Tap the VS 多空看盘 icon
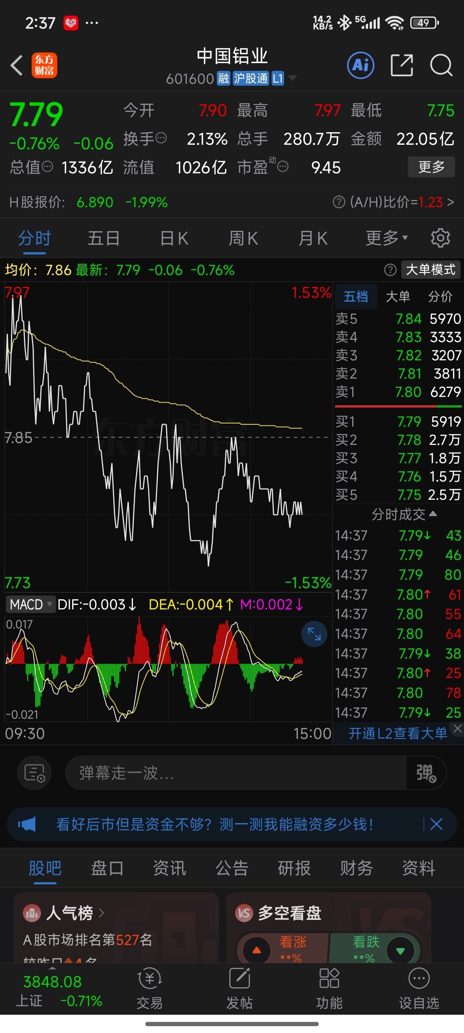Screen dimensions: 464x1033 (244, 913)
